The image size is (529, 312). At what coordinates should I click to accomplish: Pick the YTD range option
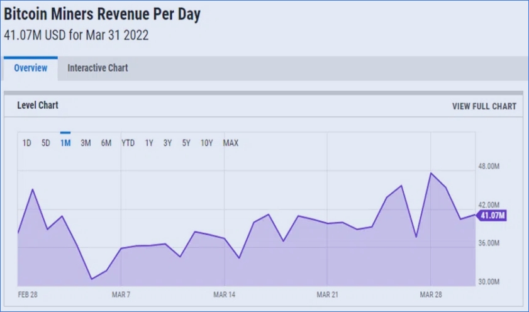(x=128, y=143)
